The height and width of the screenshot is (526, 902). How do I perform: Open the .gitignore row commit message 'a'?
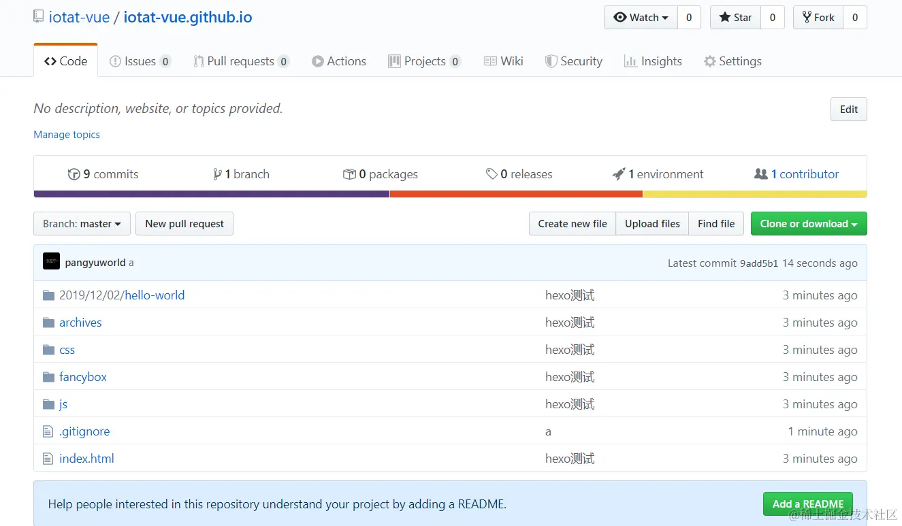[548, 431]
